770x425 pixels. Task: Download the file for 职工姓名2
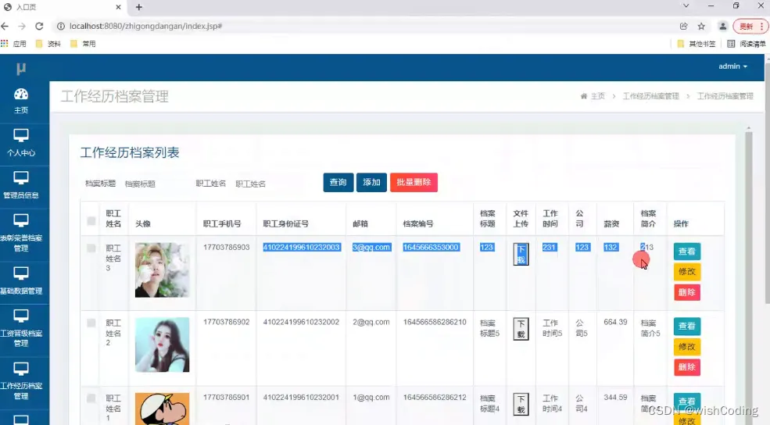tap(521, 329)
